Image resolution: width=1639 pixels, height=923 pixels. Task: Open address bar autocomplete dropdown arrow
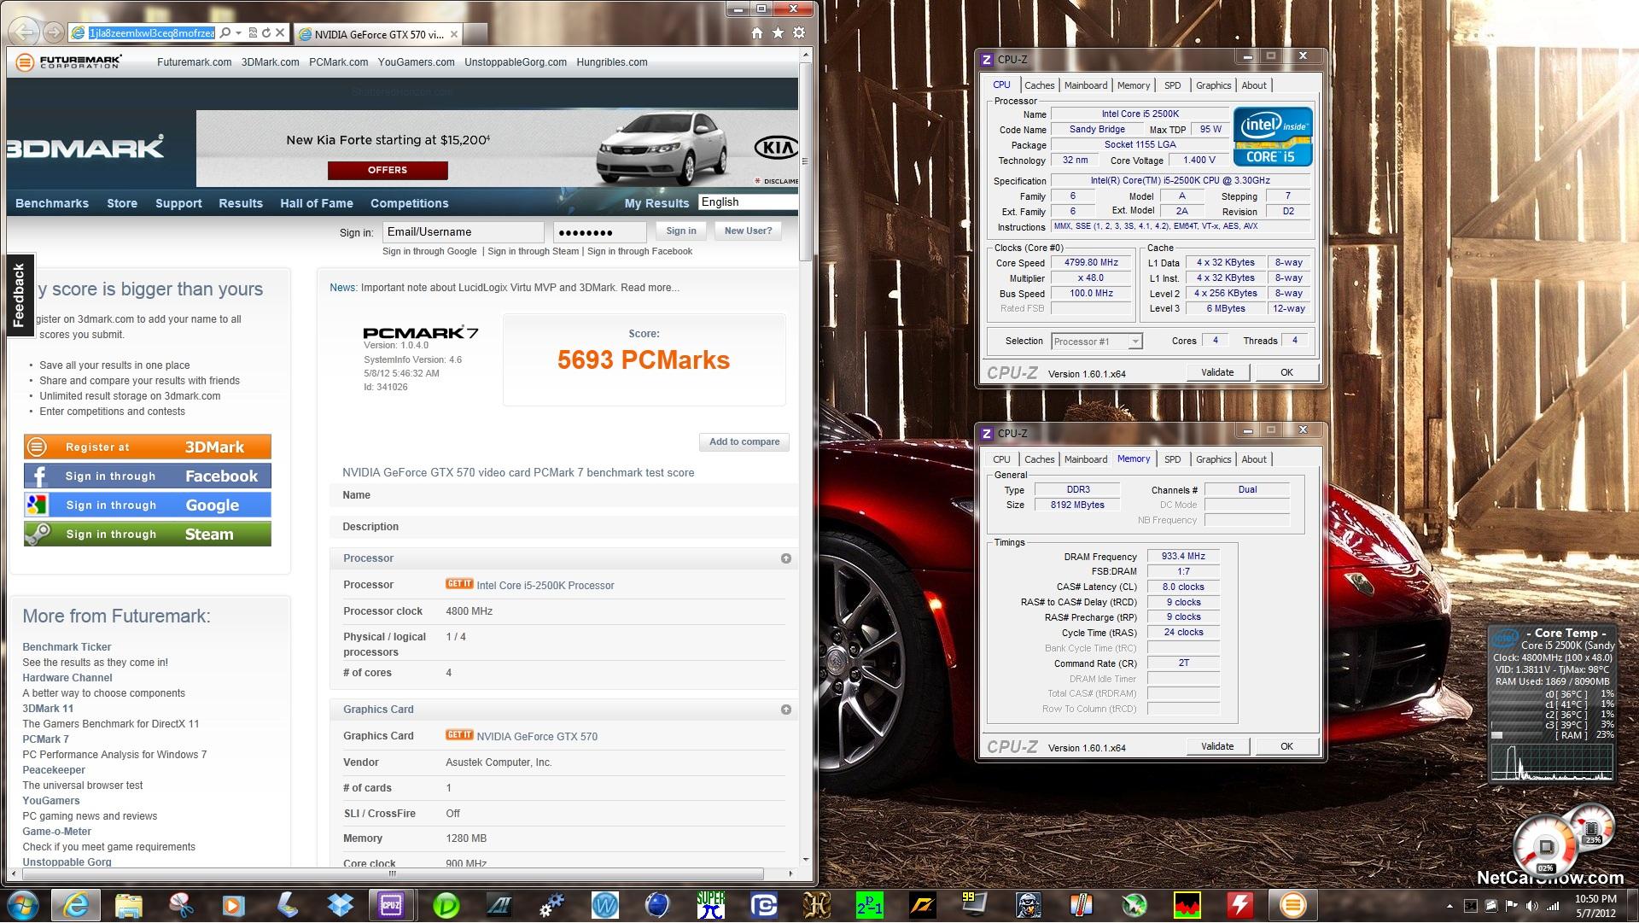(239, 33)
